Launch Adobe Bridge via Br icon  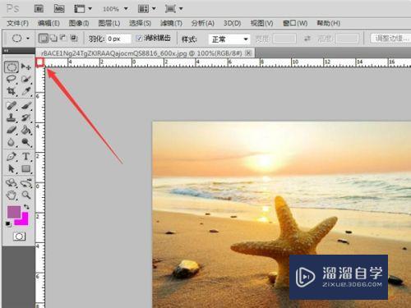[39, 9]
